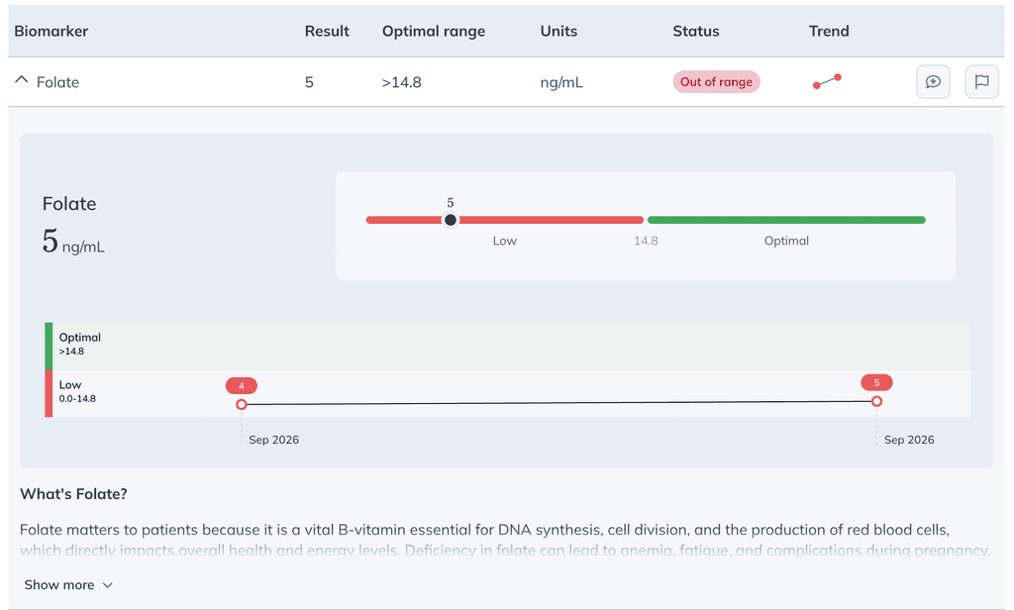Viewport: 1014px width, 610px height.
Task: Click the Trend column header
Action: (829, 31)
